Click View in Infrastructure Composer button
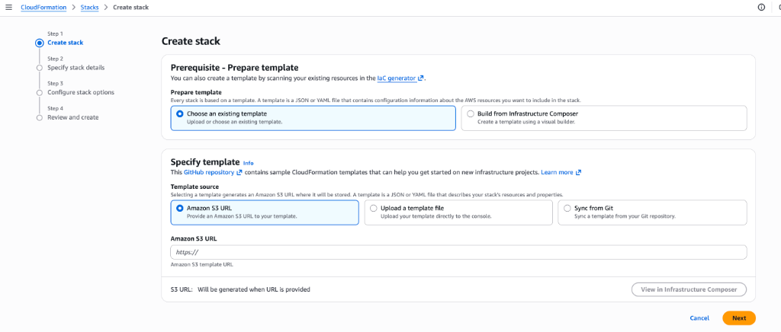The image size is (781, 332). point(689,289)
